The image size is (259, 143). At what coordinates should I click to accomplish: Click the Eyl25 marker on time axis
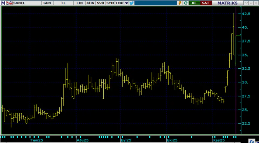[x=125, y=140]
